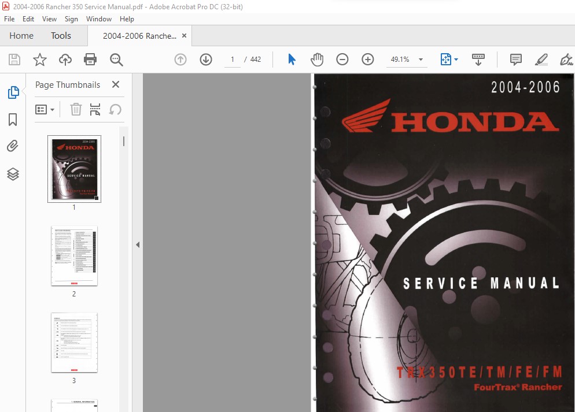Add document to starred files
Viewport: 575px width, 412px height.
tap(39, 60)
